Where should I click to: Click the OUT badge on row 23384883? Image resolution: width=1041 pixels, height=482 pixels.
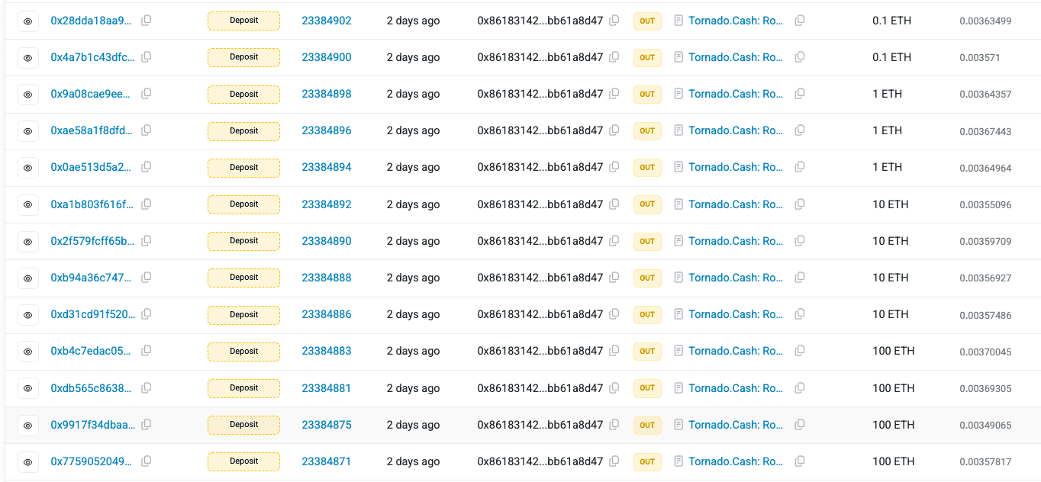(646, 351)
